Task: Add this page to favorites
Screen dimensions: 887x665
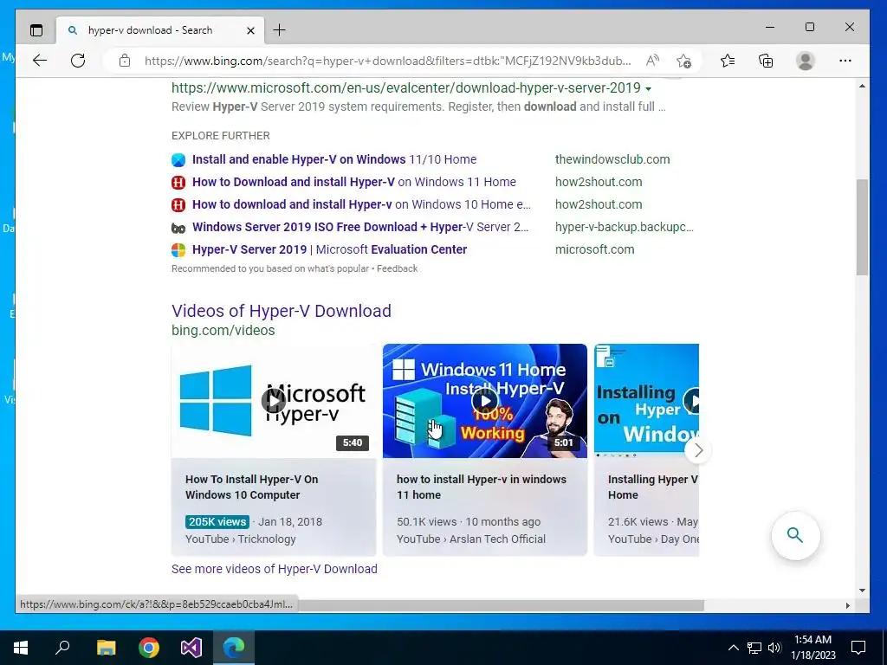Action: click(x=684, y=61)
